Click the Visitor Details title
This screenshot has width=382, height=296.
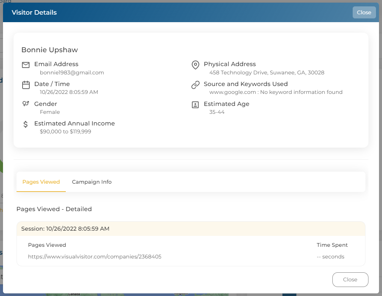tap(34, 12)
